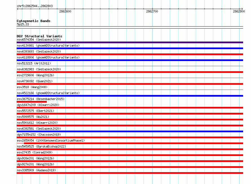Screen dimensions: 251x184
Task: Open variant nsv5459525 (ByrskaBishop2022)
Action: 41,146
